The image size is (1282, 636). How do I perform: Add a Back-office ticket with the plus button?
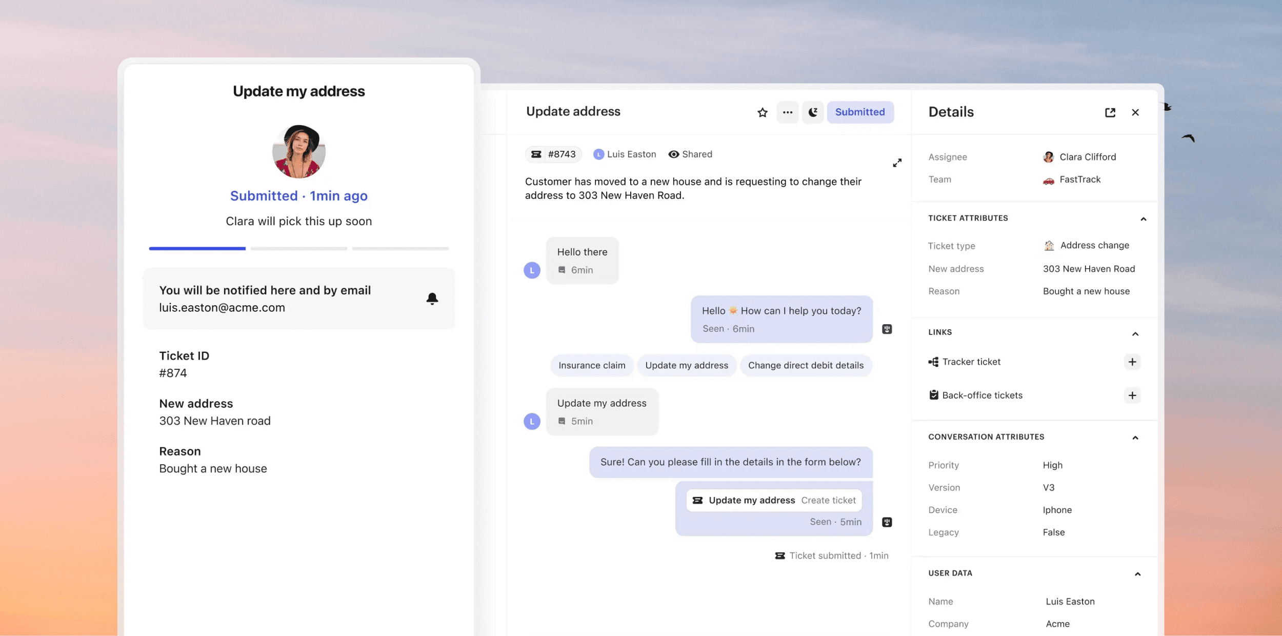click(x=1132, y=395)
